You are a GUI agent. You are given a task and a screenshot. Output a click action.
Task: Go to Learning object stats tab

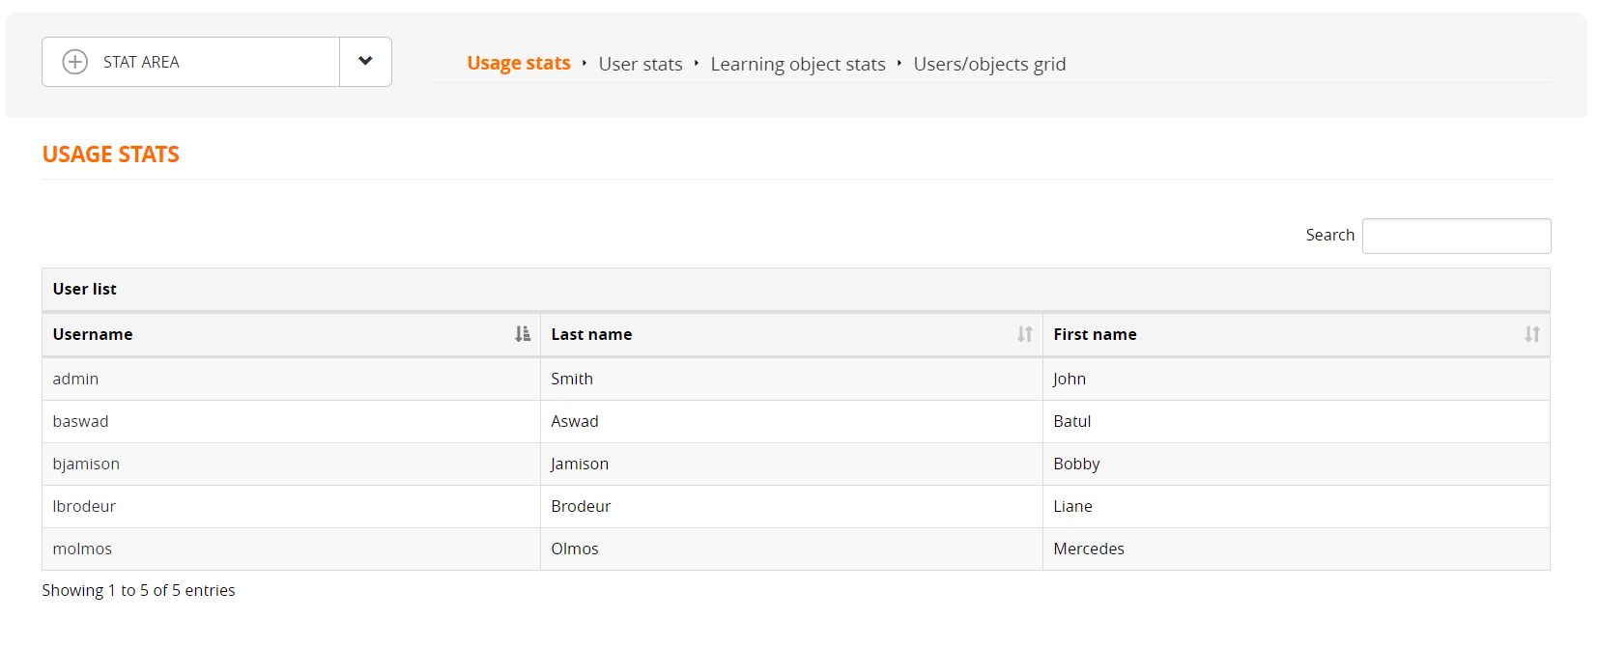click(x=798, y=64)
